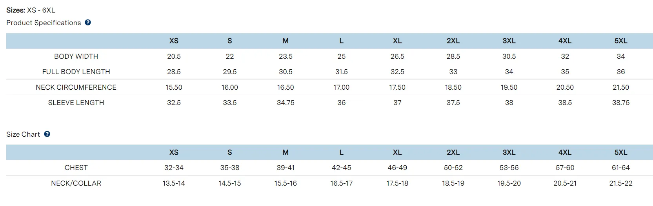Click the 34.75 sleeve length value
This screenshot has height=206, width=653.
(286, 103)
